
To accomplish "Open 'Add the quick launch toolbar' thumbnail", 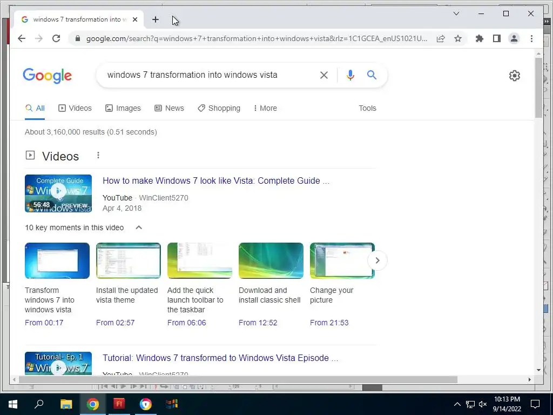I will [200, 260].
